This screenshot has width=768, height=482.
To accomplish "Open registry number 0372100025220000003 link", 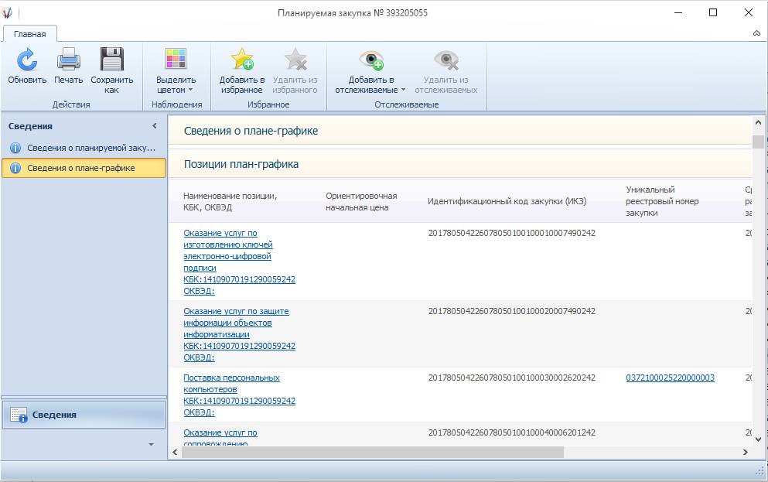I will (x=670, y=378).
